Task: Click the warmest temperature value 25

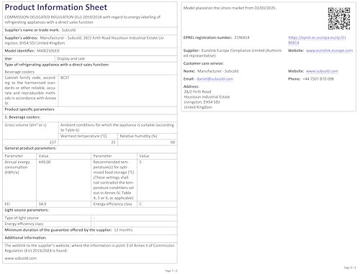Action: pyautogui.click(x=113, y=142)
